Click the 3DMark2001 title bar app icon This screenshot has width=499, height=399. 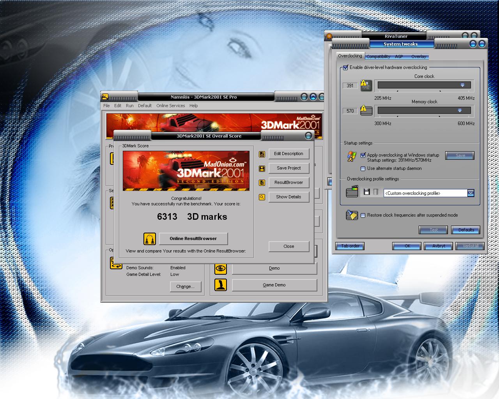tap(104, 97)
